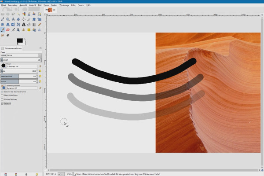Image resolution: width=264 pixels, height=176 pixels.
Task: Select the Scissors Select tool
Action: click(29, 14)
